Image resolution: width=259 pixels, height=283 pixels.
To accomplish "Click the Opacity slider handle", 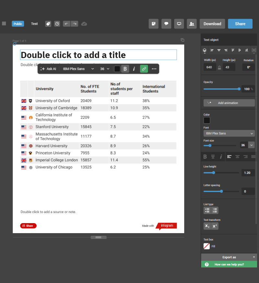I will click(239, 89).
